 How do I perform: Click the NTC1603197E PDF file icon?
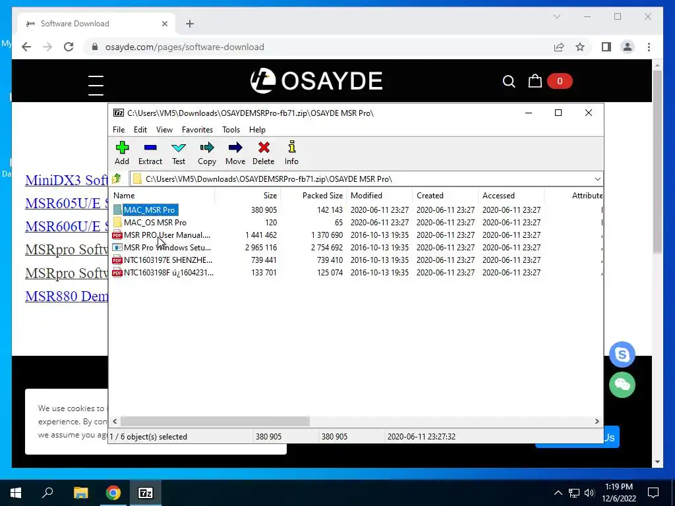[x=117, y=260]
